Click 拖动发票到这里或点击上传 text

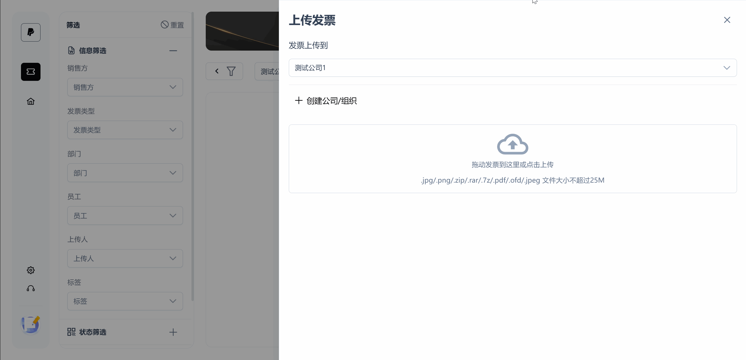[x=513, y=165]
